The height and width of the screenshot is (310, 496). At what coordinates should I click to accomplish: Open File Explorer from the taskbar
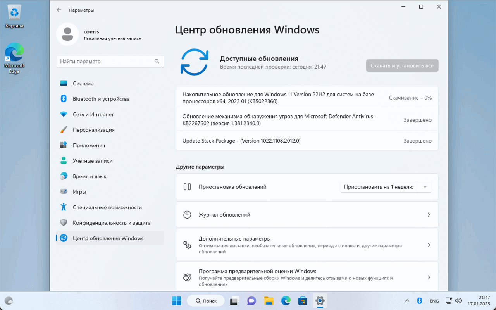(x=269, y=301)
